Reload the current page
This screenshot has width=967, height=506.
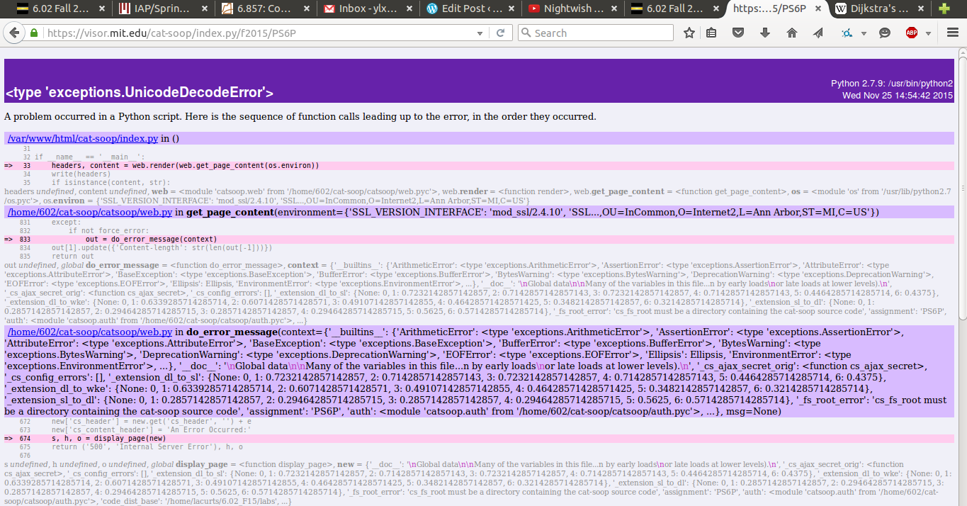(x=500, y=33)
